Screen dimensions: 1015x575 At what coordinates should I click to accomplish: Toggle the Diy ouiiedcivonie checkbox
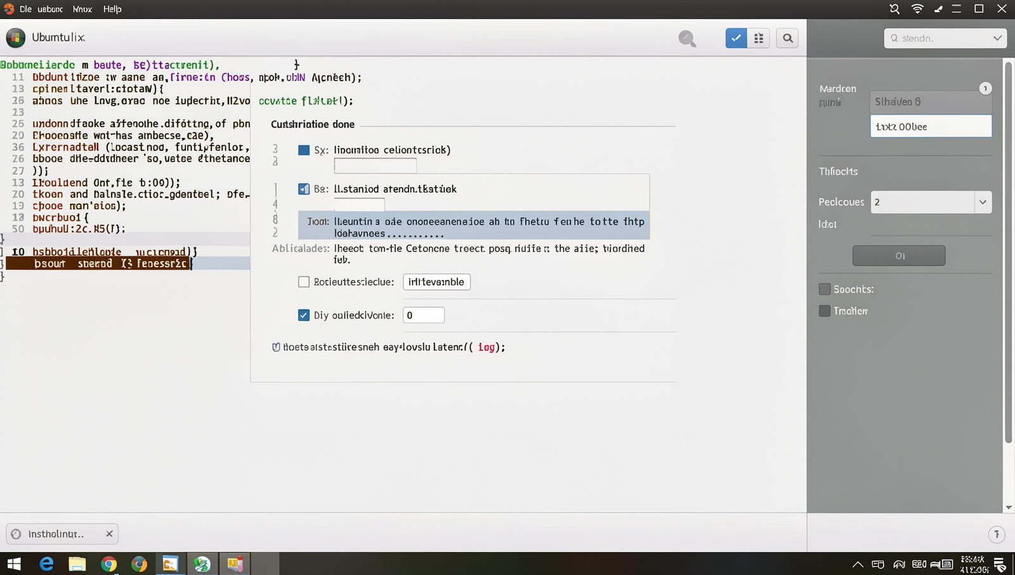click(304, 315)
